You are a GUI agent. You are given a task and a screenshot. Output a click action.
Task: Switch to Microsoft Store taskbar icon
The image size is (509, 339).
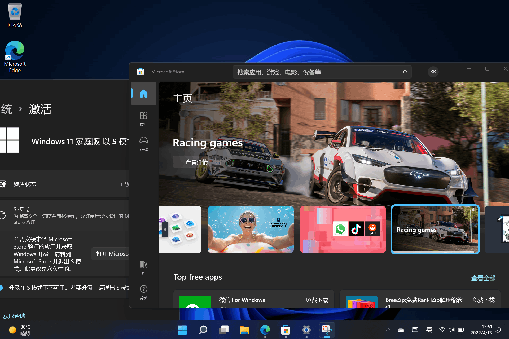coord(286,330)
